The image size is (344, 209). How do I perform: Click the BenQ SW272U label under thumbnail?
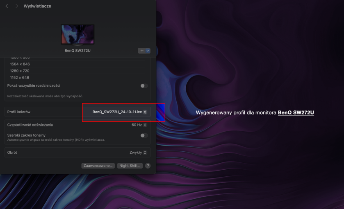pyautogui.click(x=77, y=51)
